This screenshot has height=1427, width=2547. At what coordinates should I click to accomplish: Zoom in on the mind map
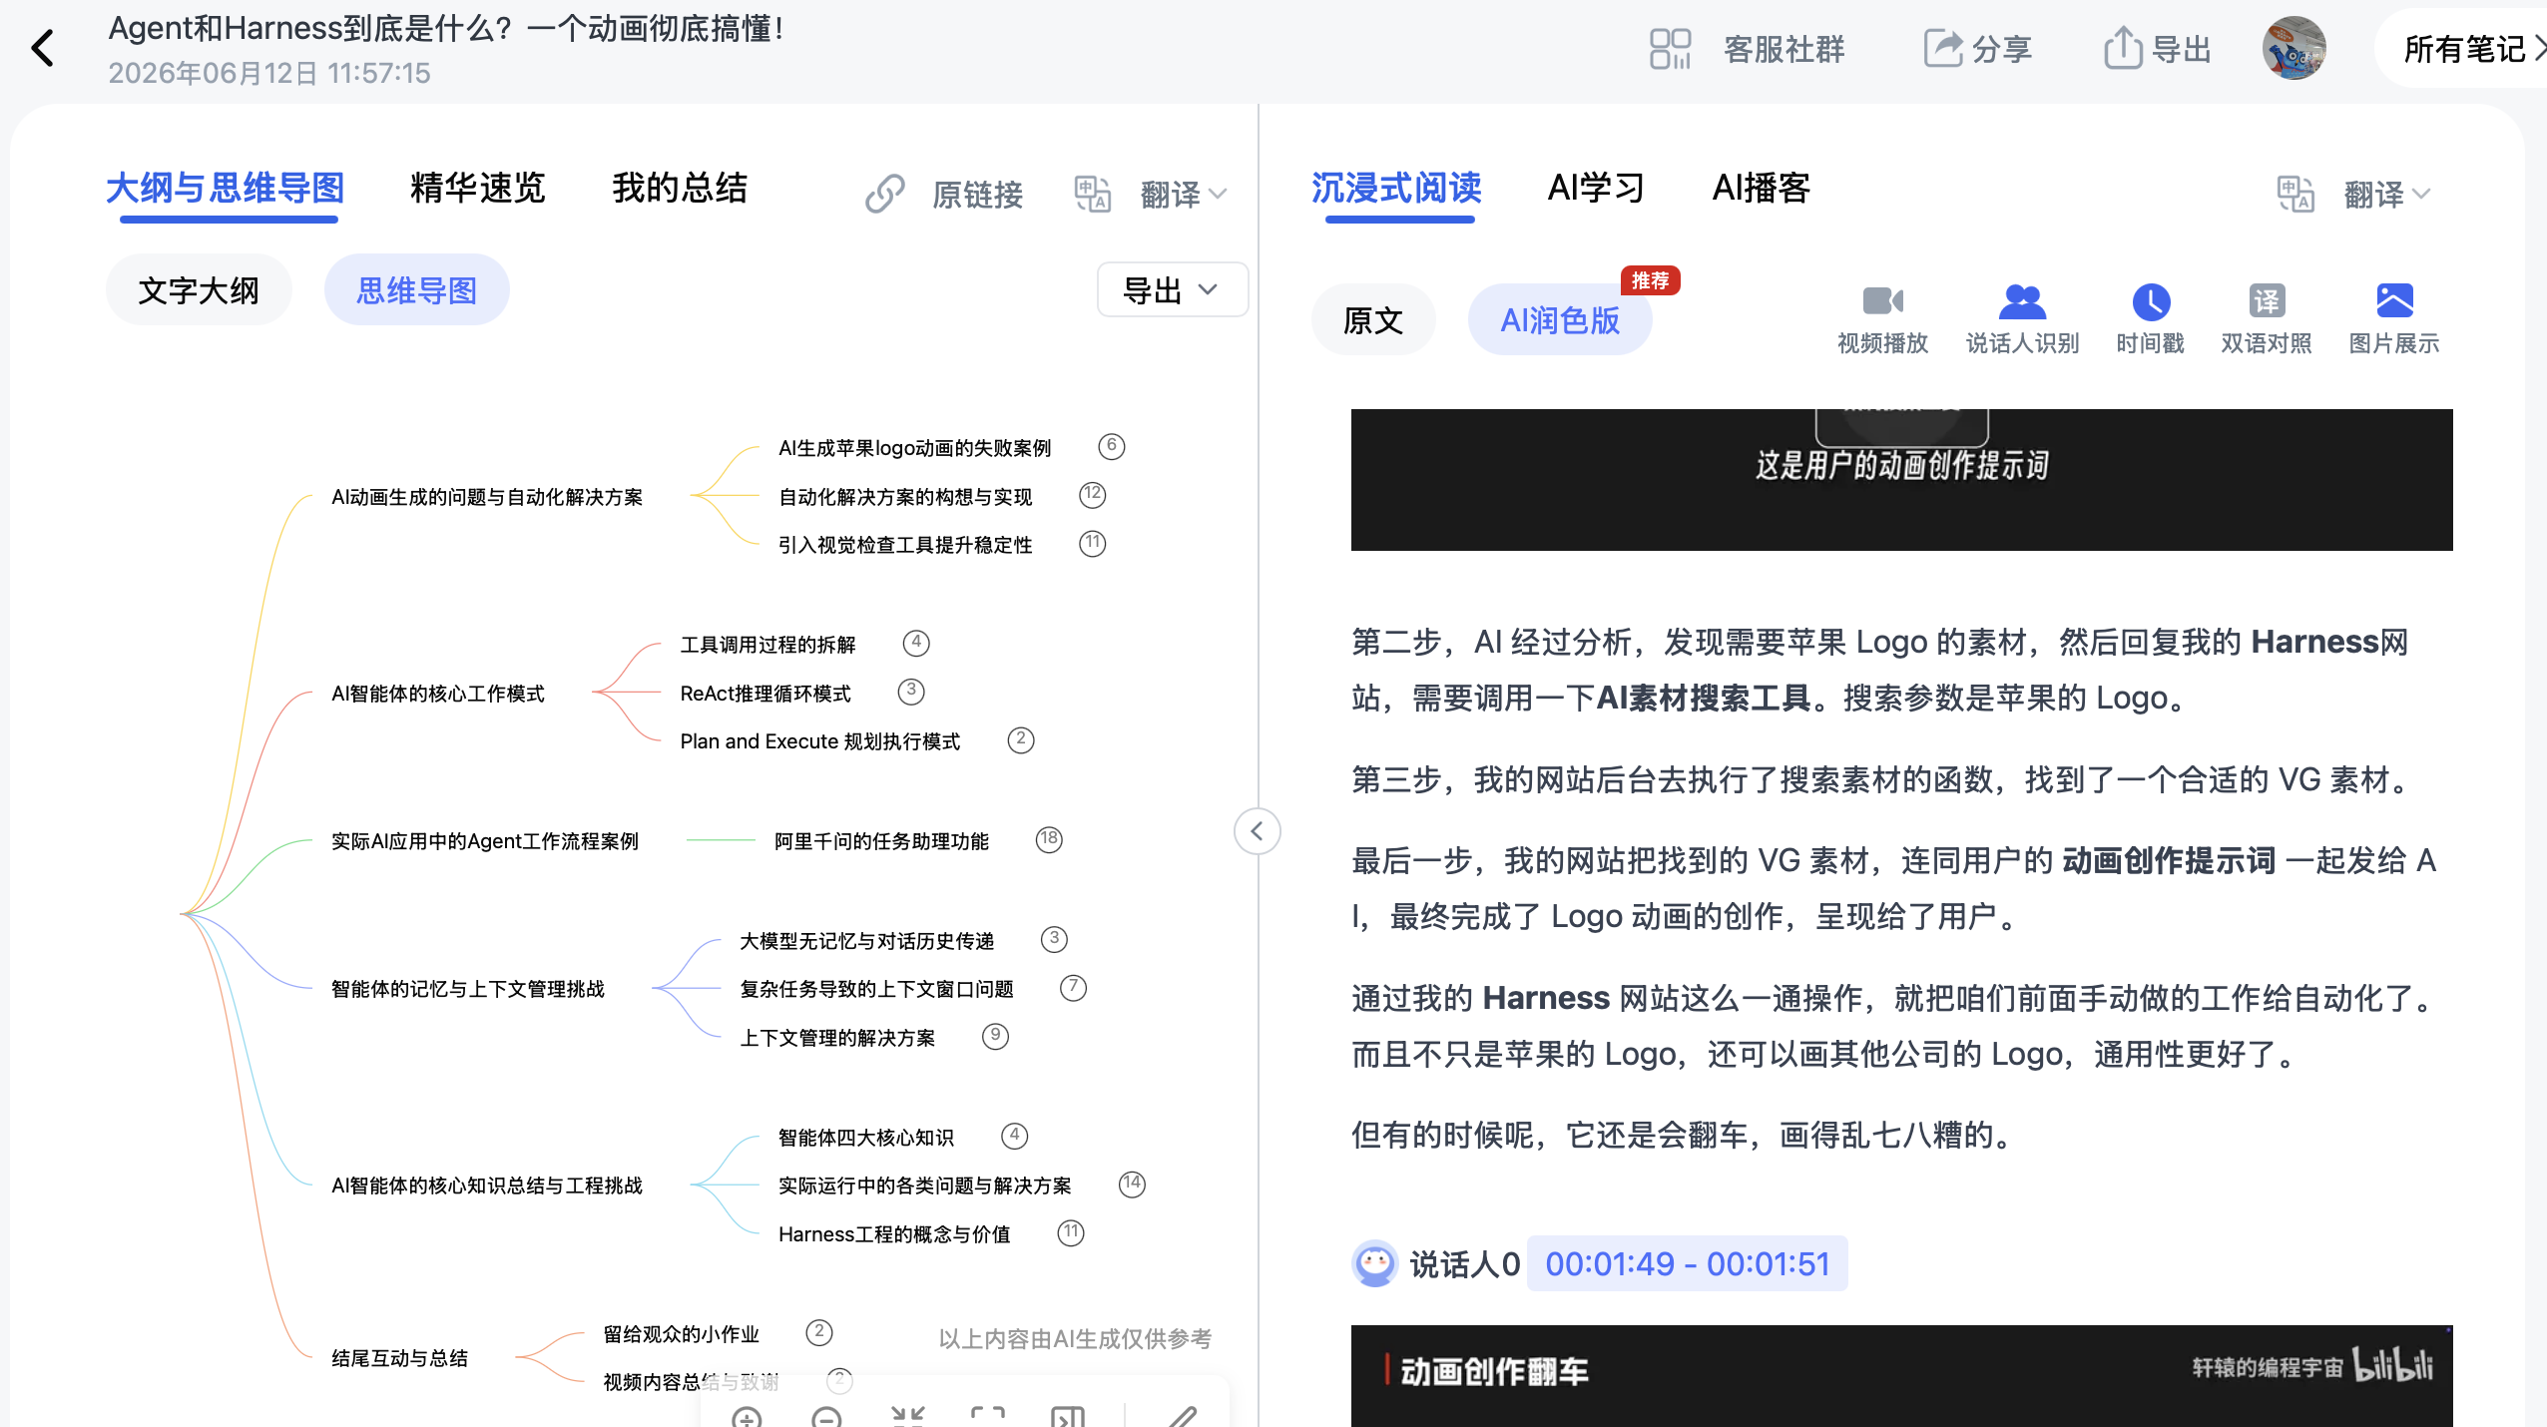(x=747, y=1415)
